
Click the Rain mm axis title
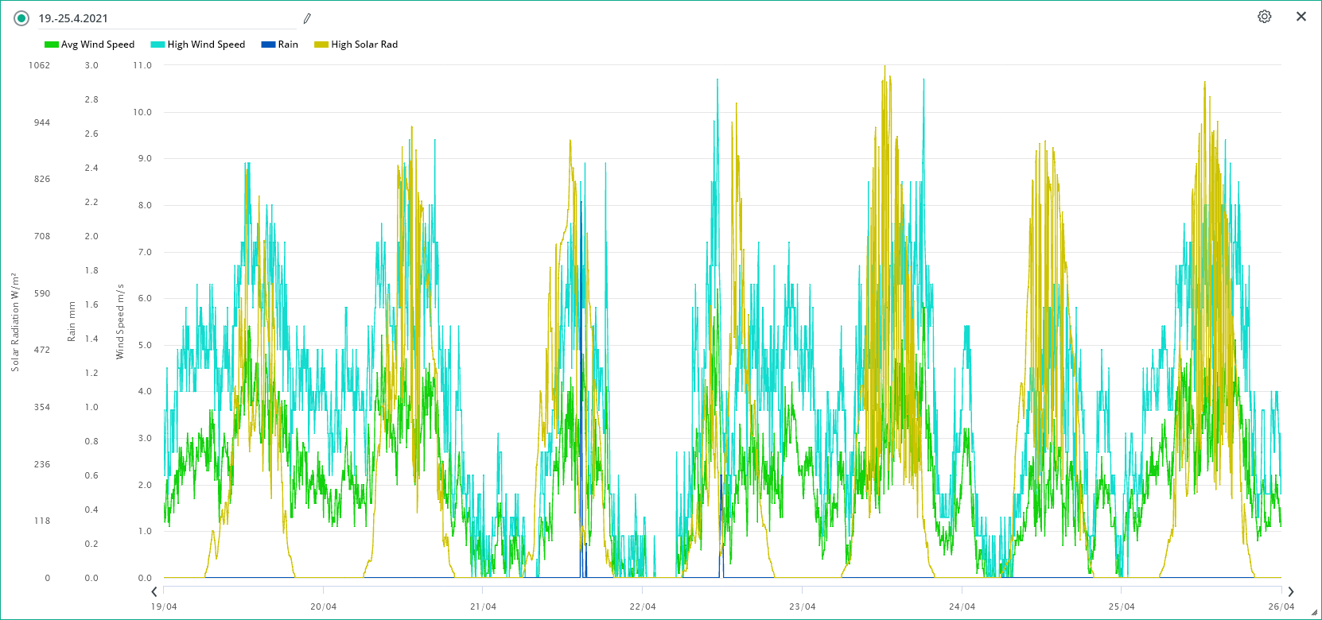[72, 322]
